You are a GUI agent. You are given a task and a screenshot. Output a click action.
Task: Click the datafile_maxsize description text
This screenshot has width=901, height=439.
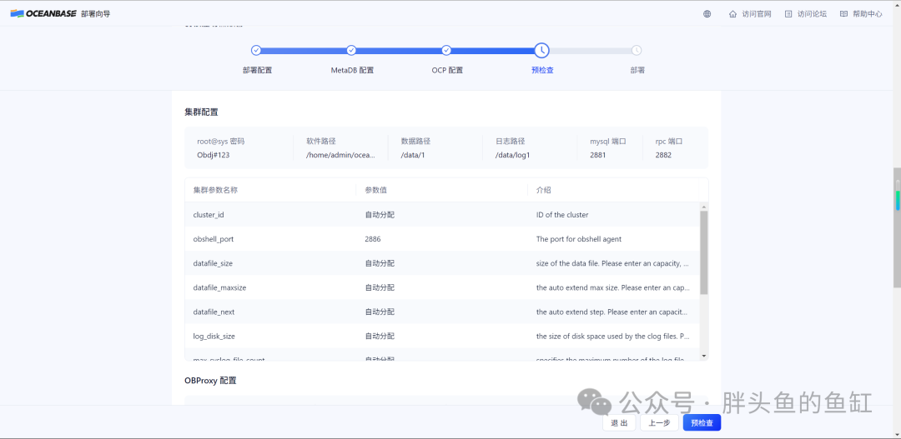pos(612,287)
